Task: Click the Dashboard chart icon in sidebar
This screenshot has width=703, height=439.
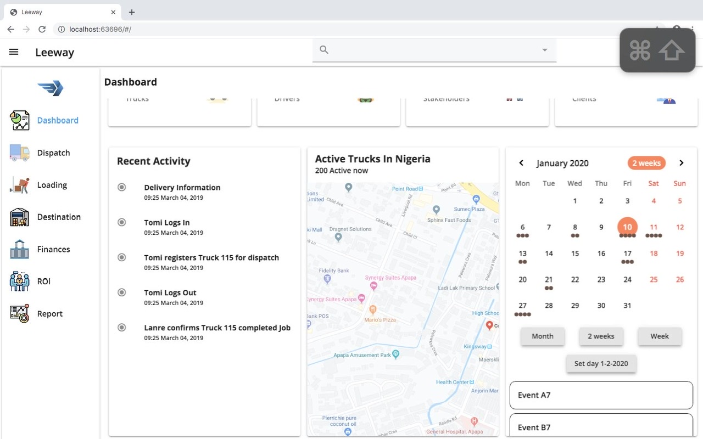Action: click(20, 120)
